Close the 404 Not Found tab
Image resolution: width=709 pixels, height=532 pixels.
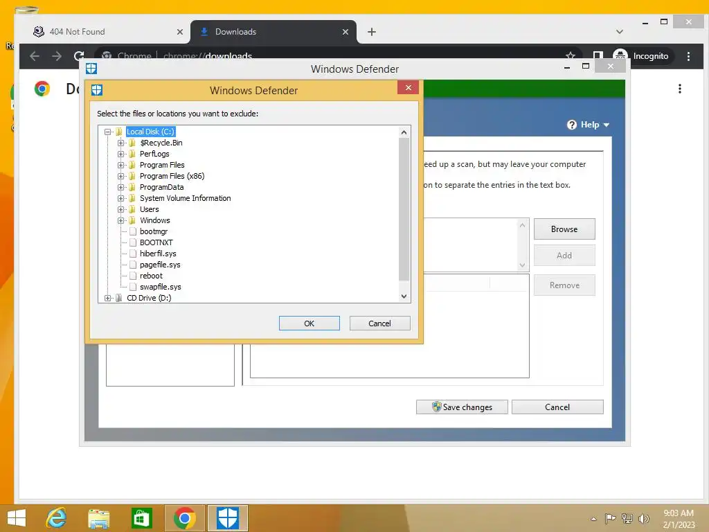179,32
